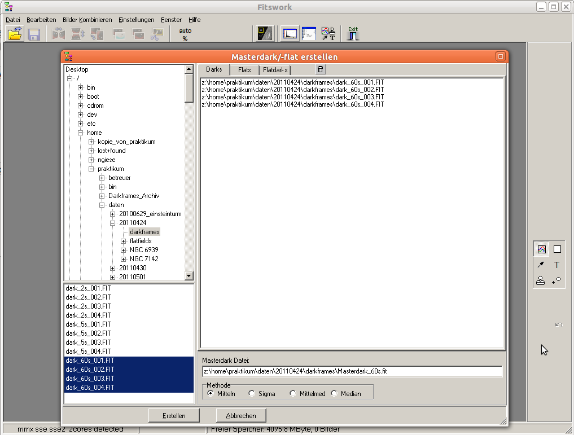Collapse the praktikum folder tree node
The image size is (574, 435).
pyautogui.click(x=91, y=169)
